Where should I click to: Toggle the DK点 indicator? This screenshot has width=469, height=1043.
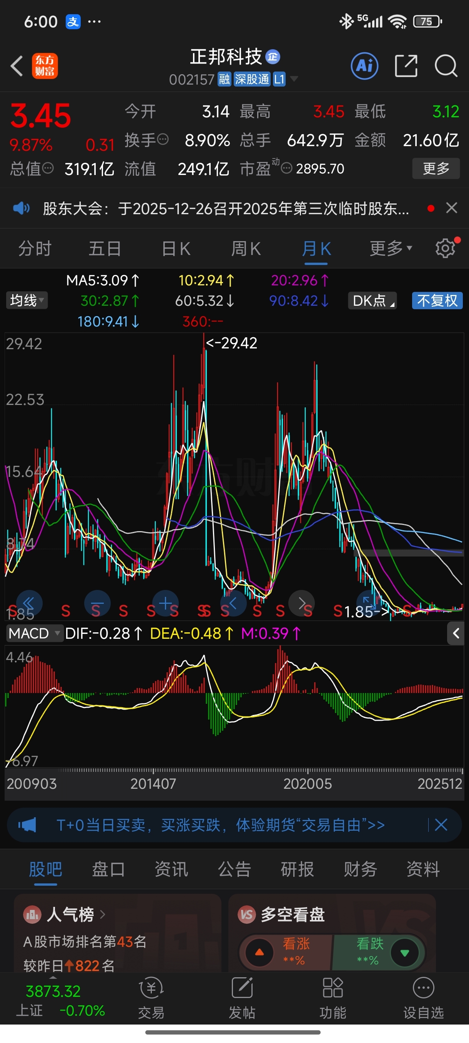pos(372,301)
